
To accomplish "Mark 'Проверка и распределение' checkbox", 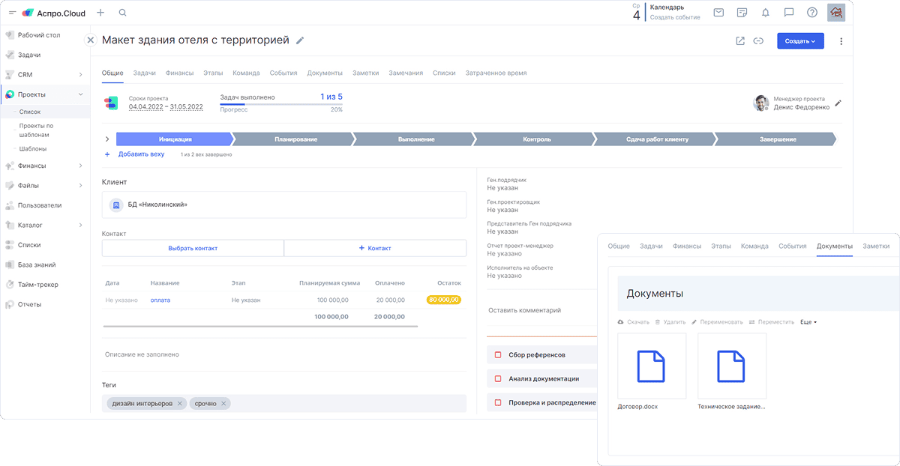I will (497, 402).
